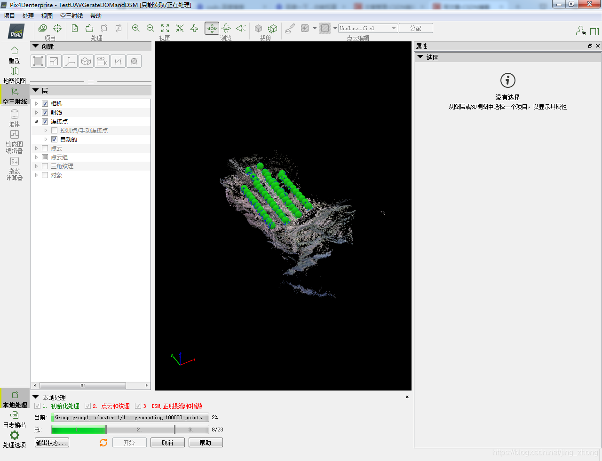The image size is (602, 461).
Task: Click the 输出状态... button
Action: tap(52, 443)
